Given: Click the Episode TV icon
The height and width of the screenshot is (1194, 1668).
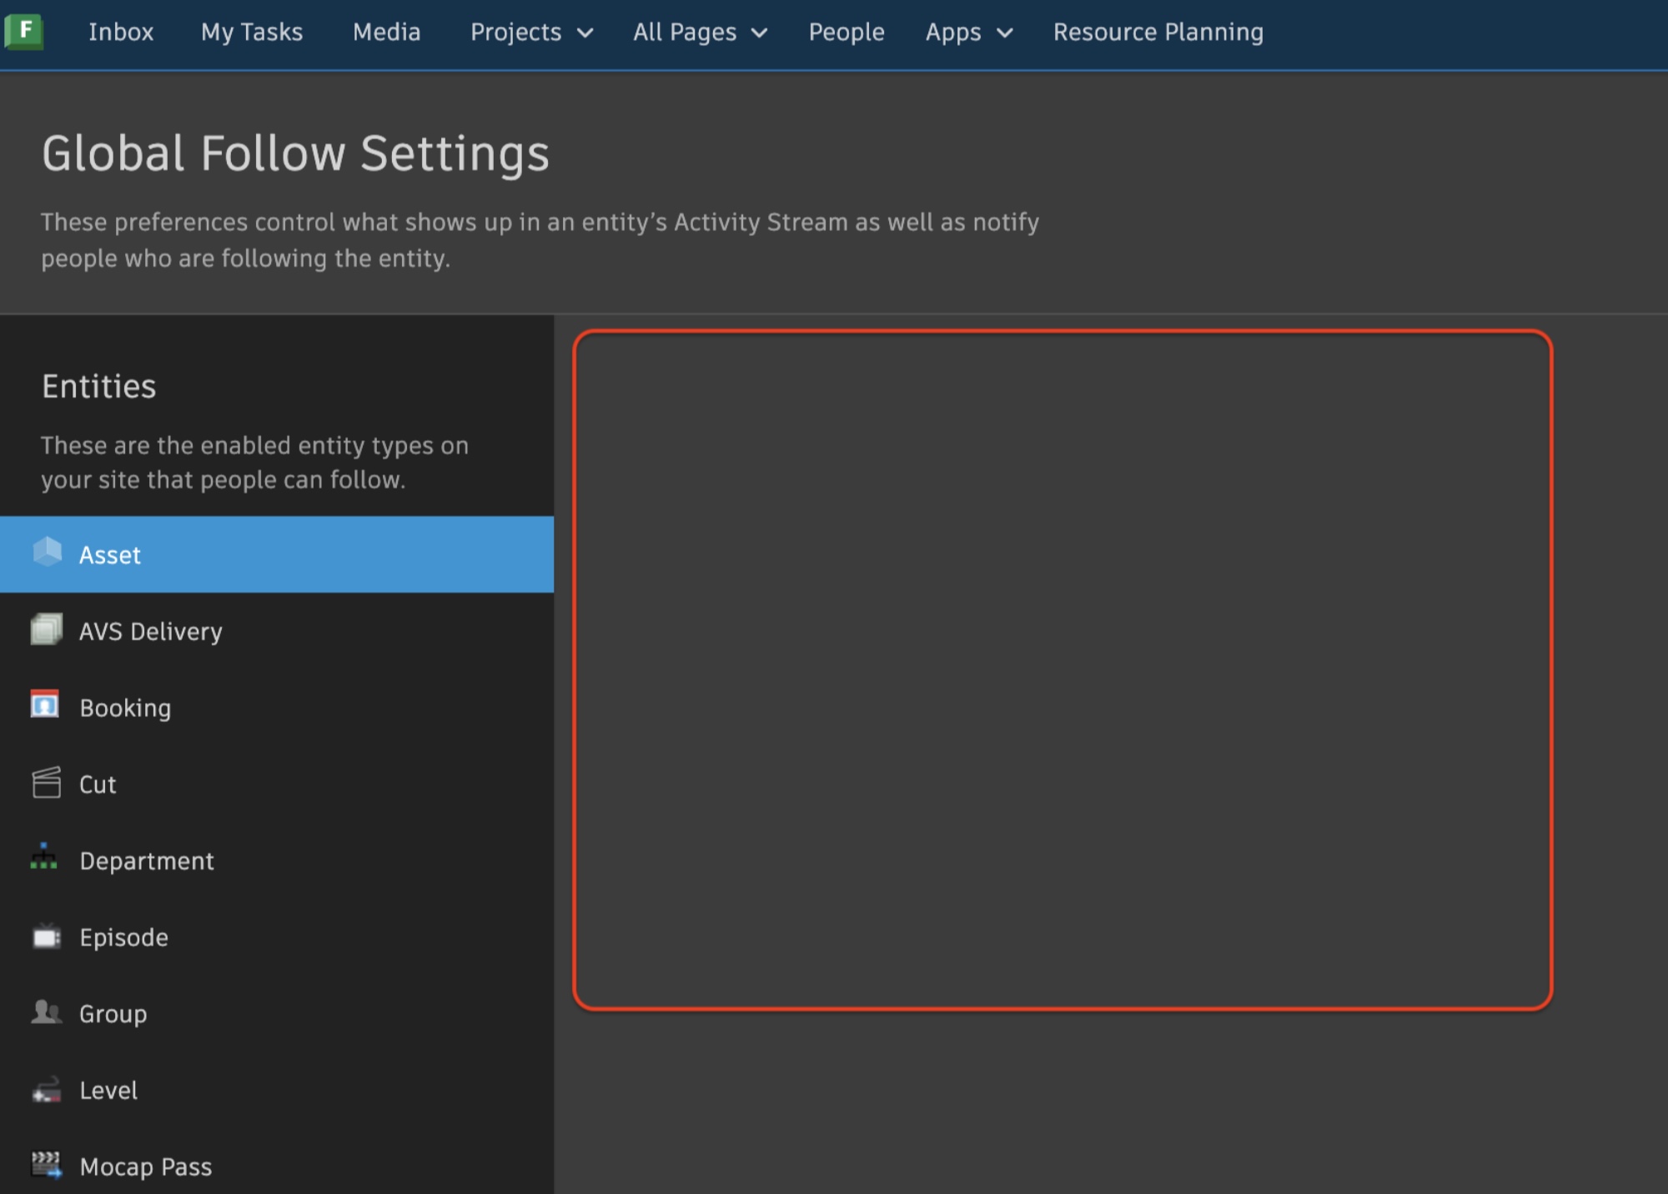Looking at the screenshot, I should pyautogui.click(x=47, y=936).
